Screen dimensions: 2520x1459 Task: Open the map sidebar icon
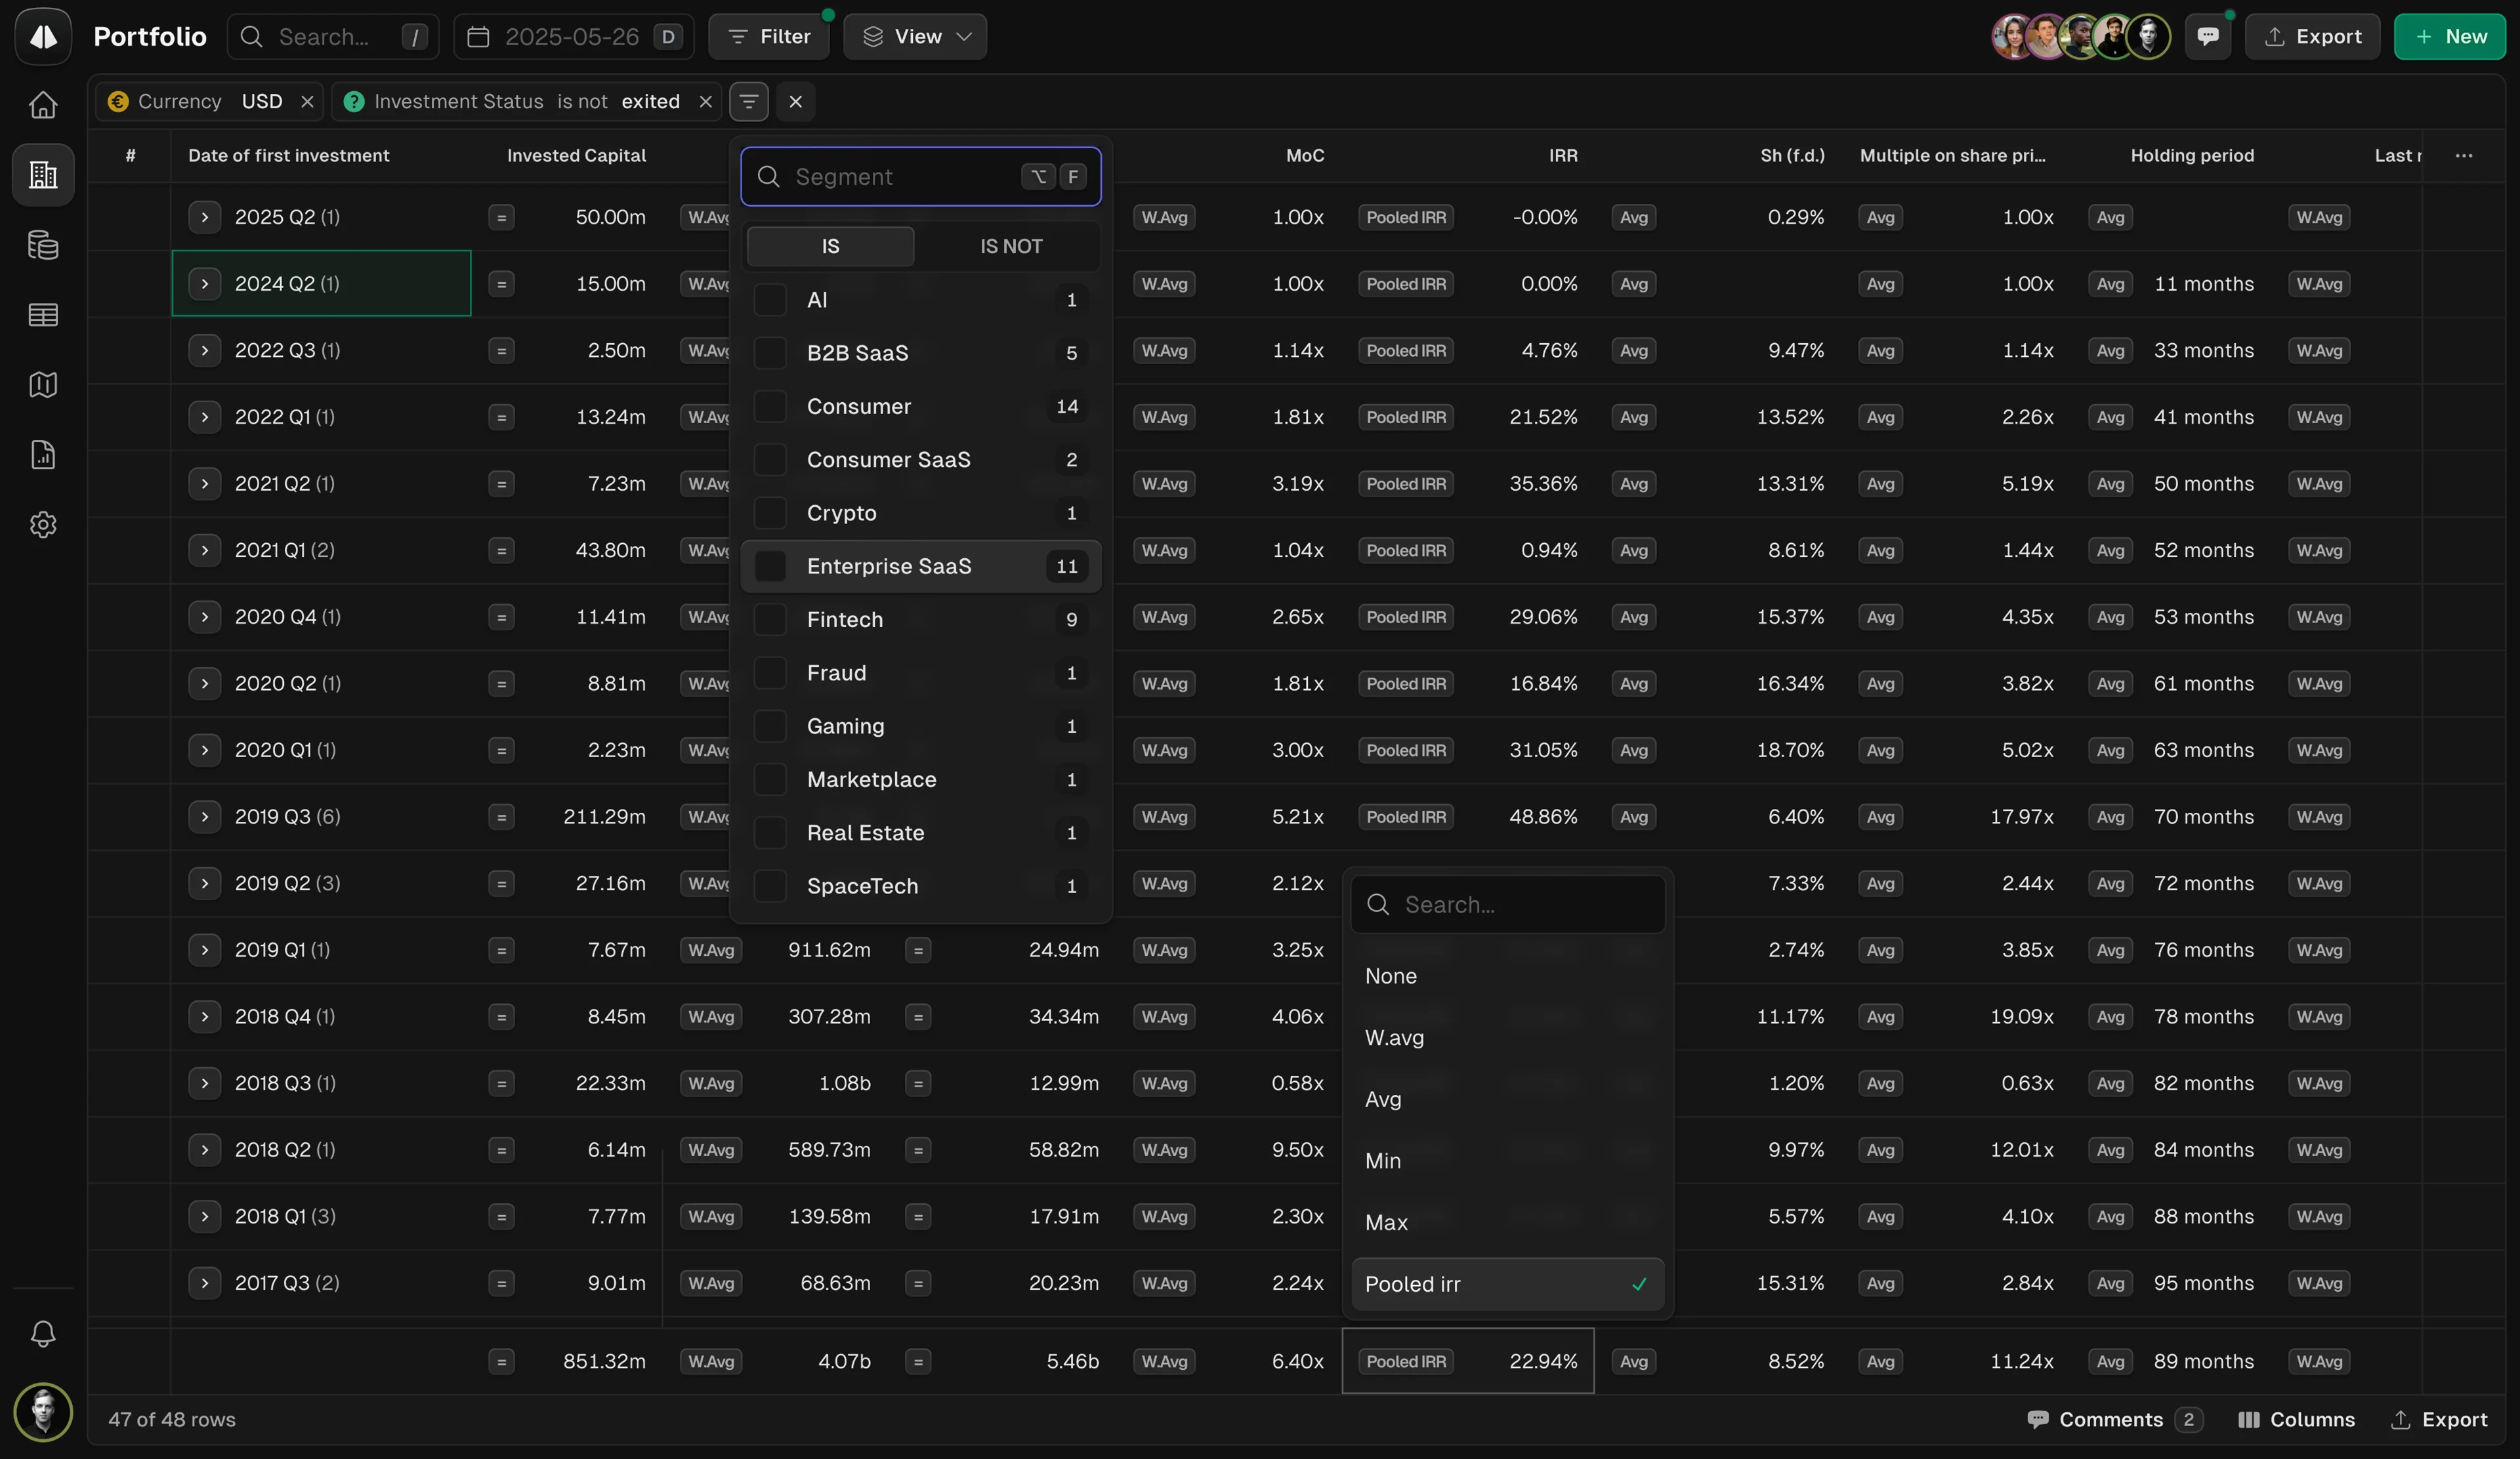point(43,384)
